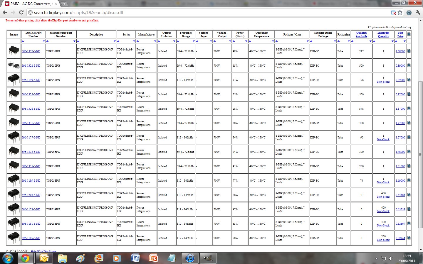
Task: Click the product image for TOP255PG
Action: (x=14, y=123)
